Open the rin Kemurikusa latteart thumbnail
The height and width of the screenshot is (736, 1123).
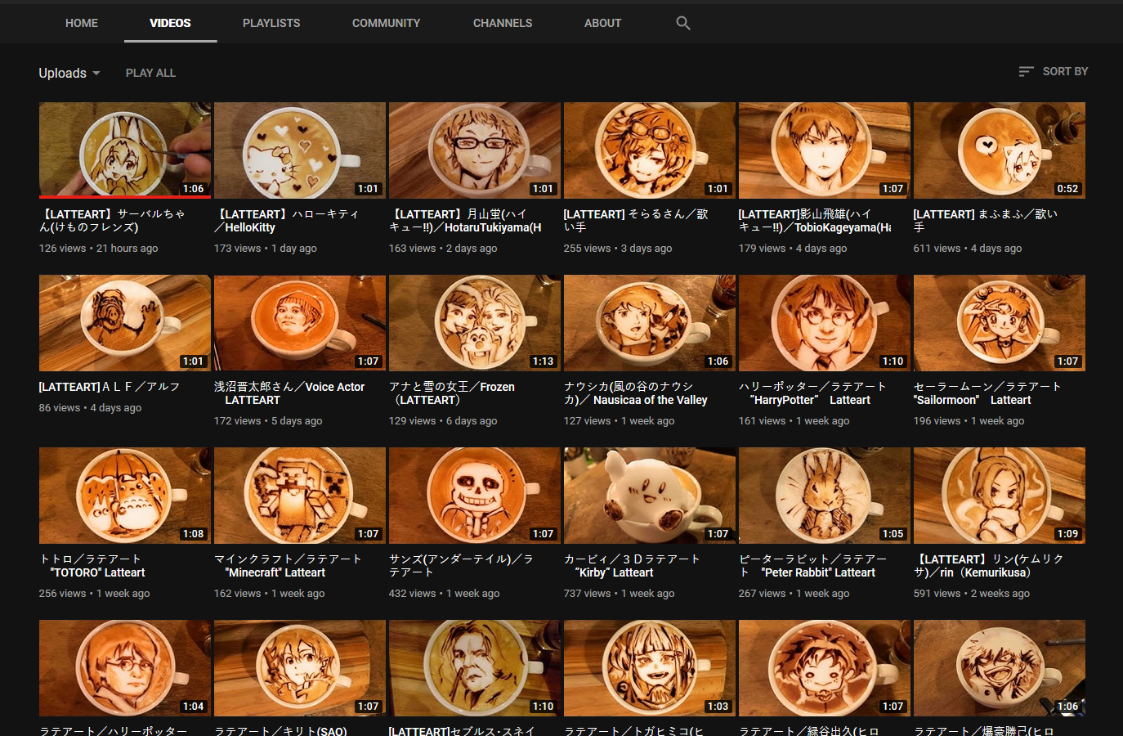click(x=999, y=496)
